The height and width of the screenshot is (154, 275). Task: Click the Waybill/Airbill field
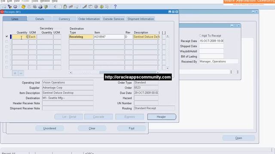[211, 51]
